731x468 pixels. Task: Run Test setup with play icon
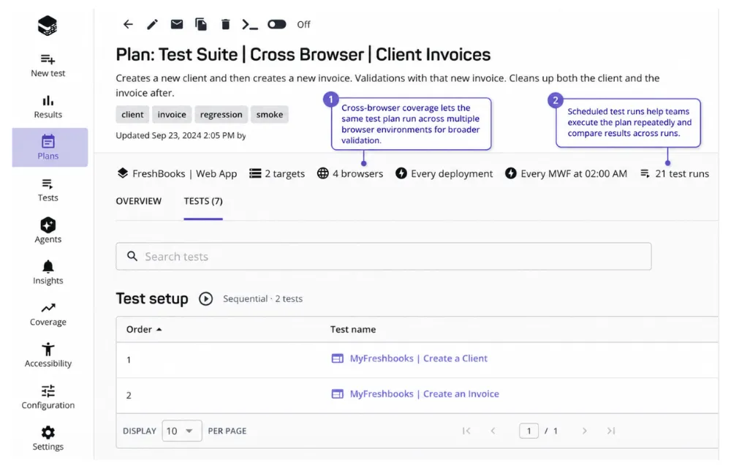tap(205, 299)
